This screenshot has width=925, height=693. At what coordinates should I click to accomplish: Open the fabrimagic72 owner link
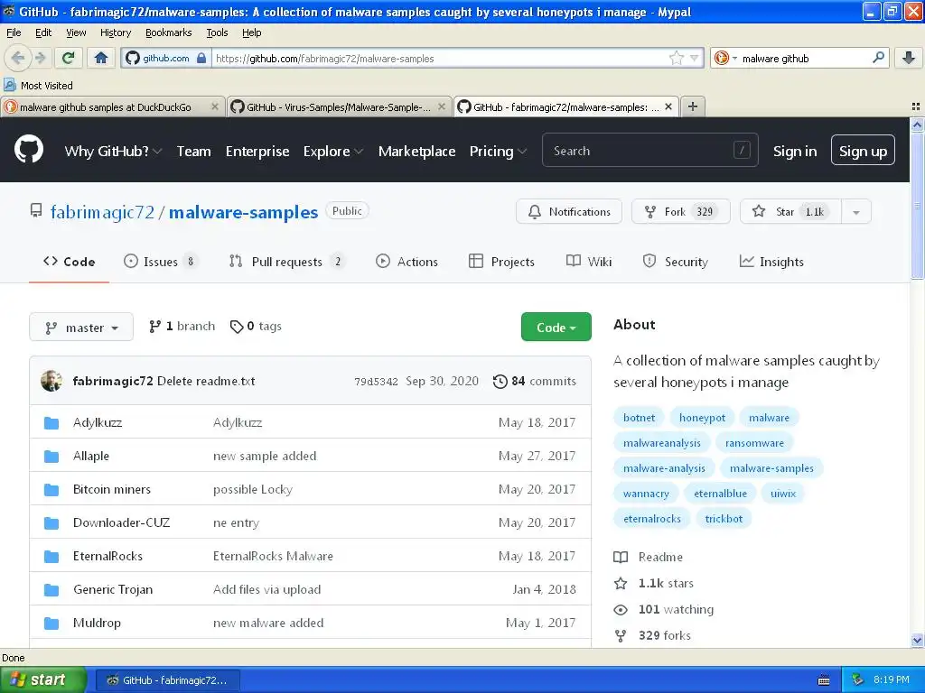point(102,212)
